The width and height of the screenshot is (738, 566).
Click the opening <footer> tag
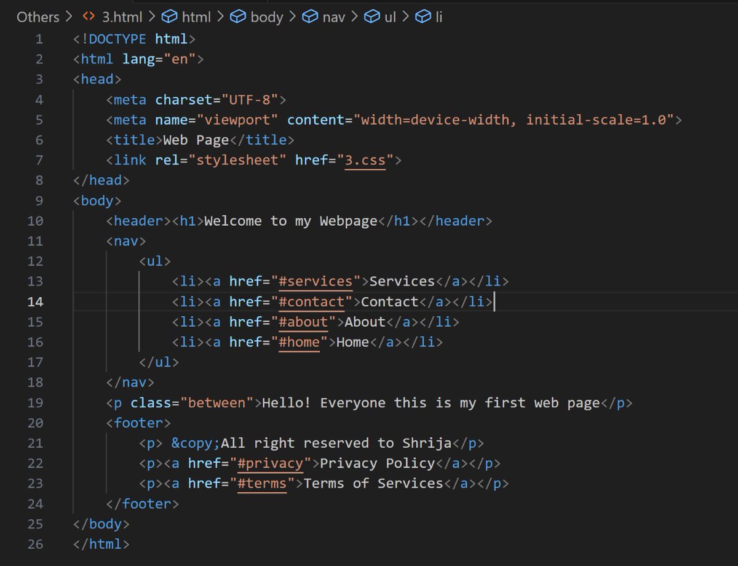click(139, 423)
